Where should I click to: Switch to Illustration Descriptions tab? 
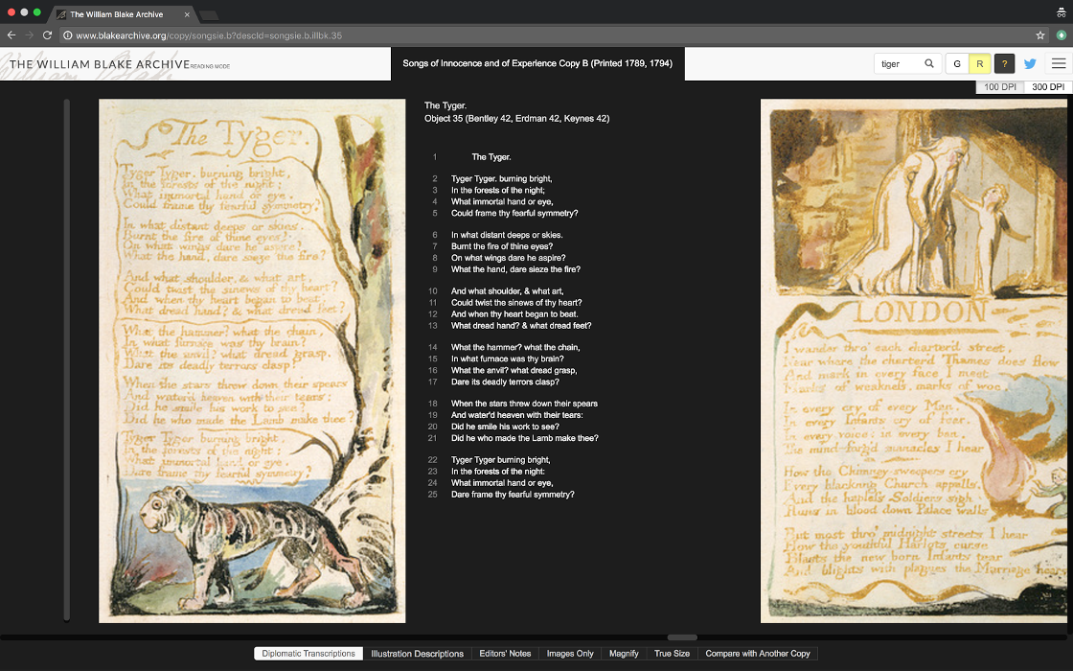417,653
